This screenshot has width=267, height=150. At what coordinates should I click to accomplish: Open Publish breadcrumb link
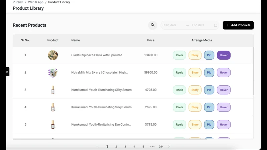pos(18,2)
